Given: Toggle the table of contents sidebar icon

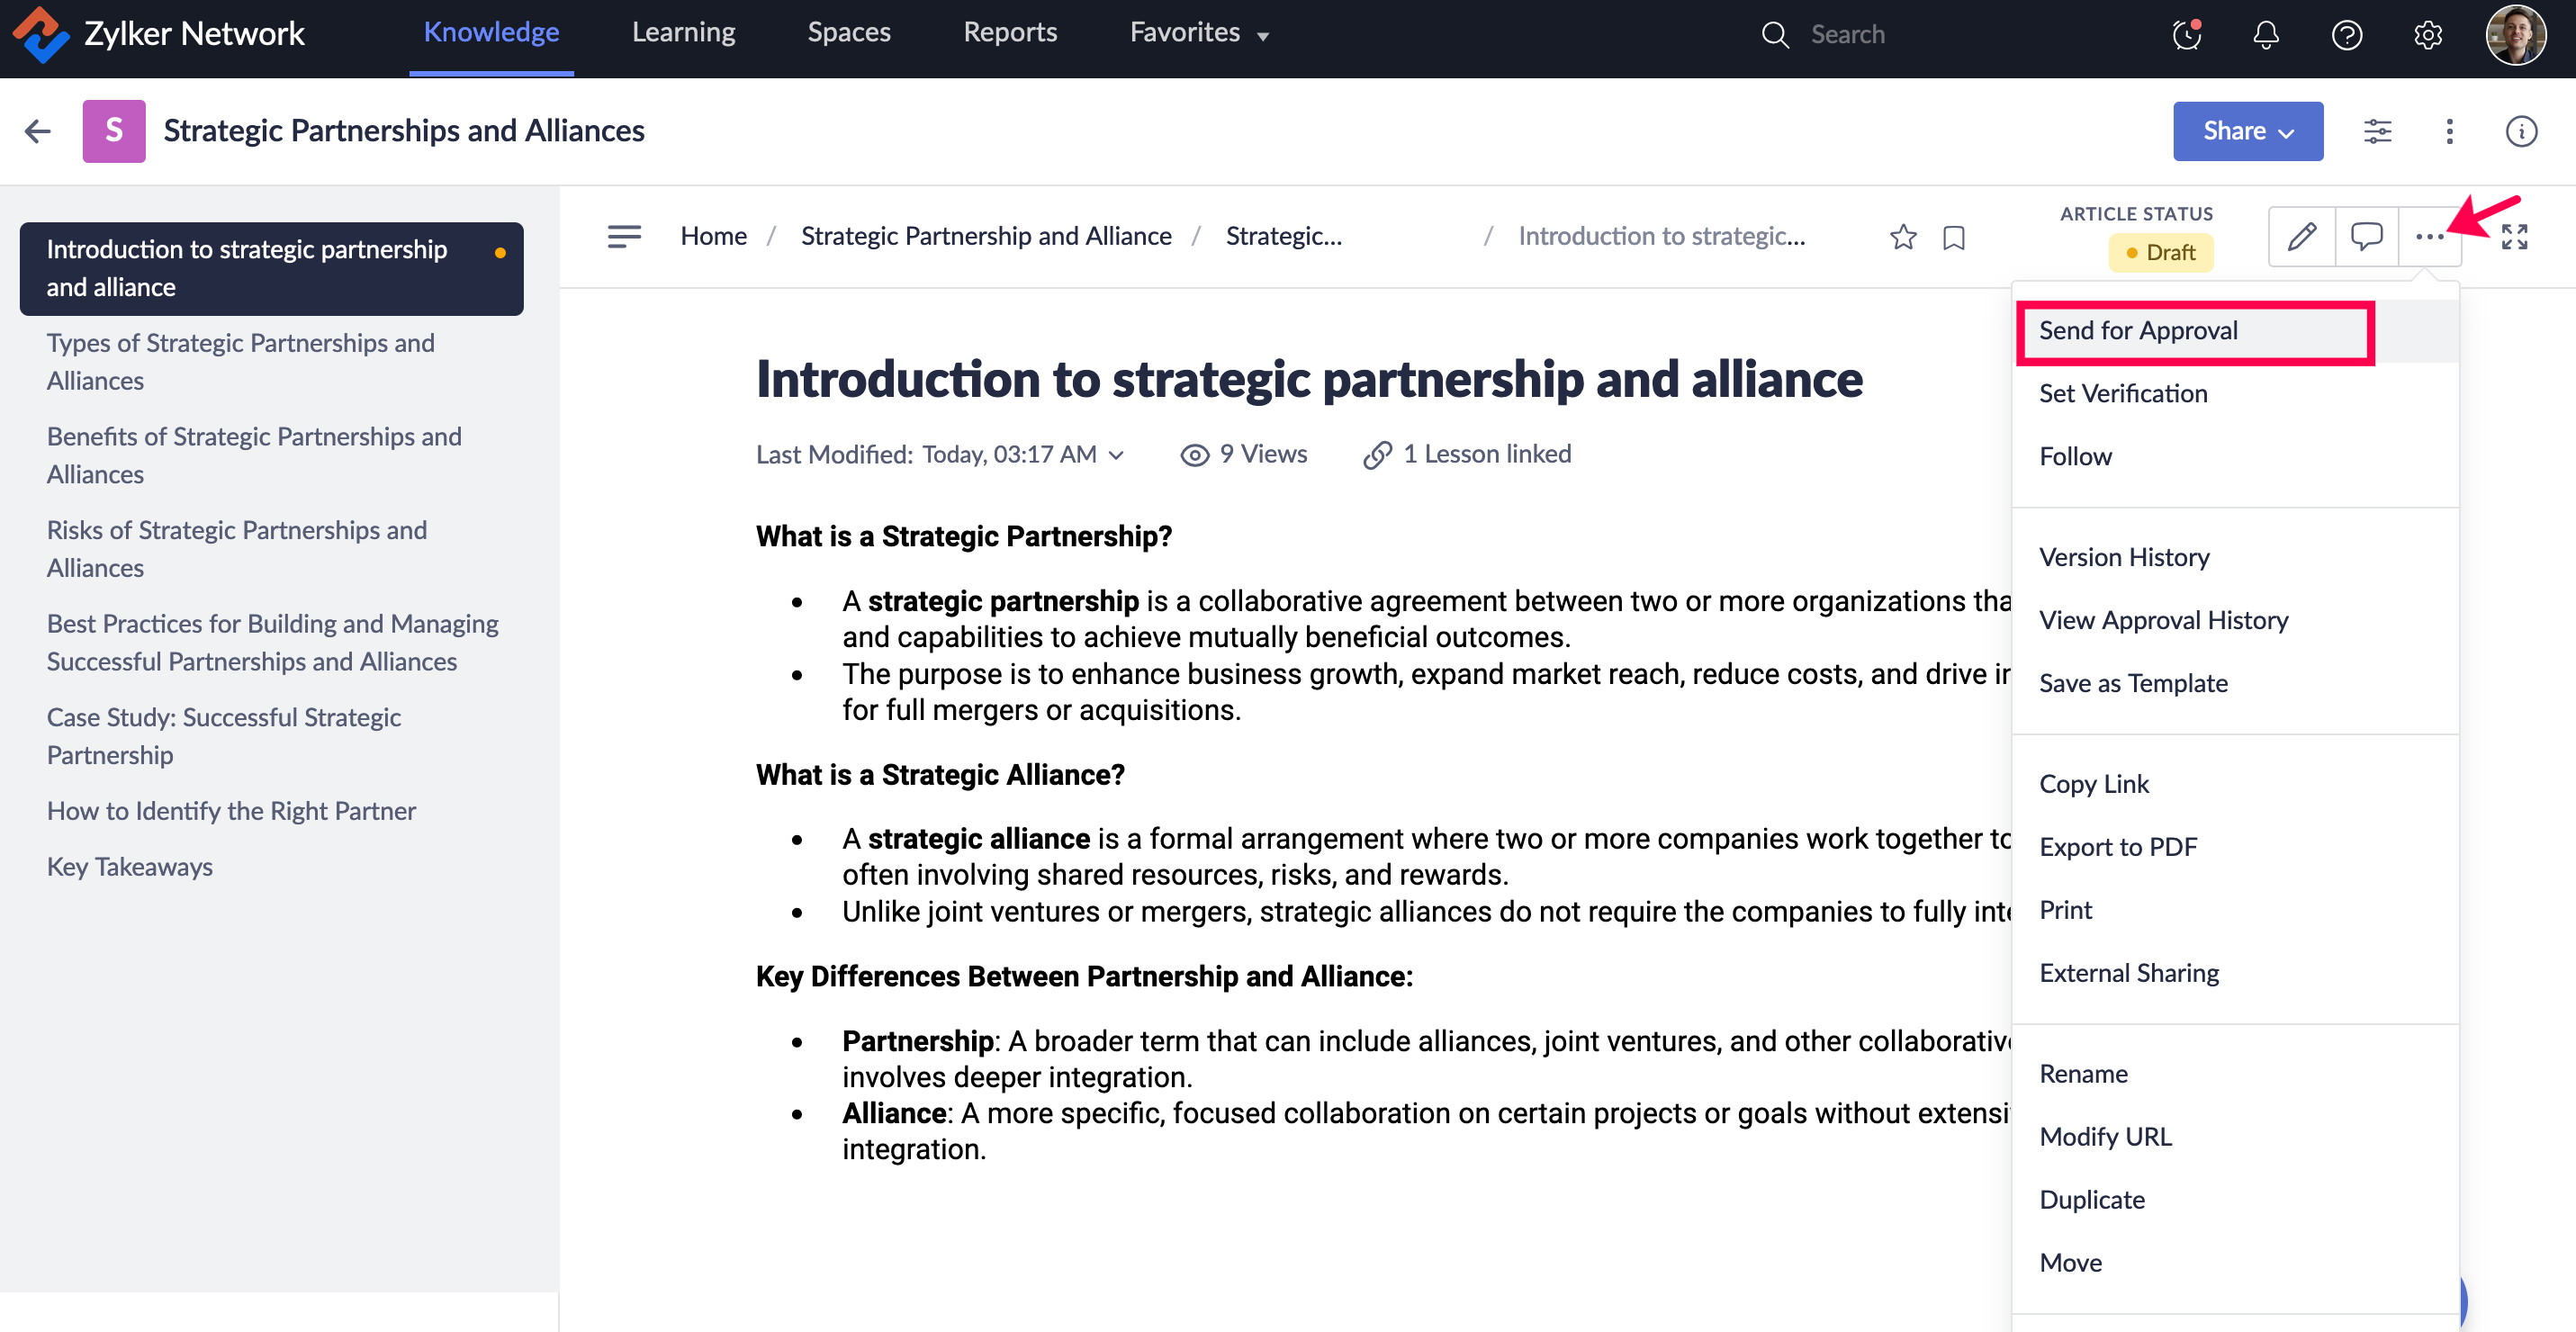Looking at the screenshot, I should tap(624, 236).
